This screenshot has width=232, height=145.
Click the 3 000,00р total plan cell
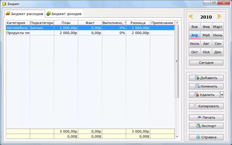pyautogui.click(x=66, y=131)
